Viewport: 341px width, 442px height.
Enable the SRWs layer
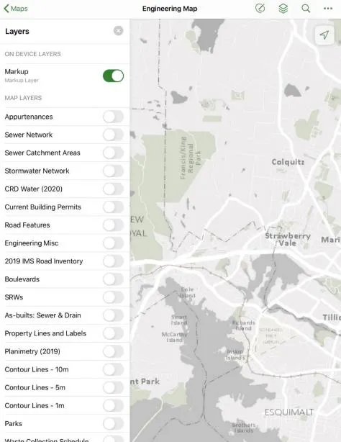tap(113, 297)
